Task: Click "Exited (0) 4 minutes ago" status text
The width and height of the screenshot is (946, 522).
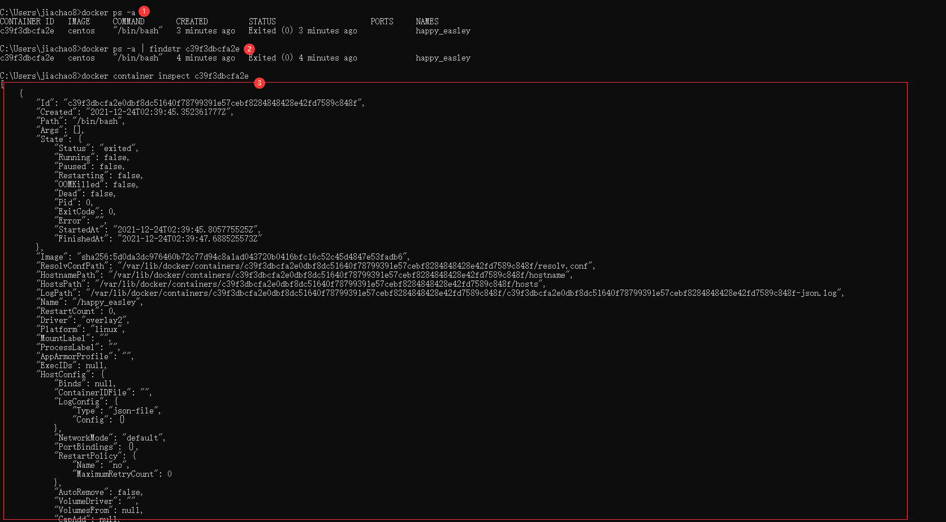Action: [x=303, y=58]
